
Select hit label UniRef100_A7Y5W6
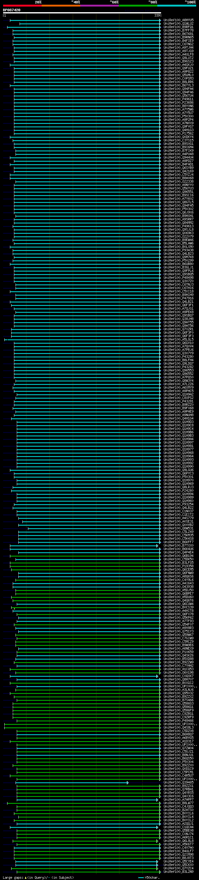point(178,109)
